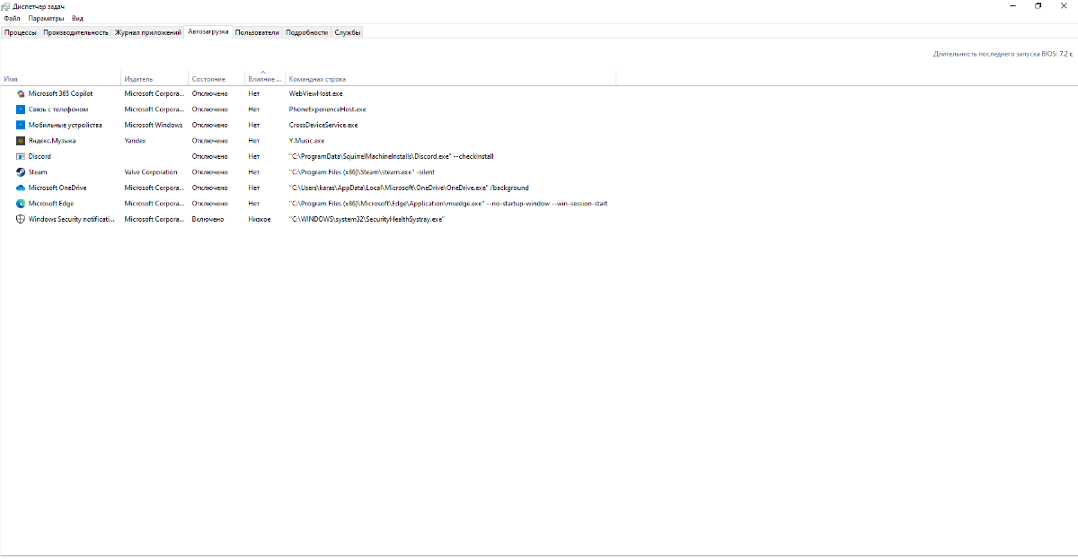Click the publisher cell for Связь с телефоном
This screenshot has width=1078, height=559.
[x=155, y=109]
